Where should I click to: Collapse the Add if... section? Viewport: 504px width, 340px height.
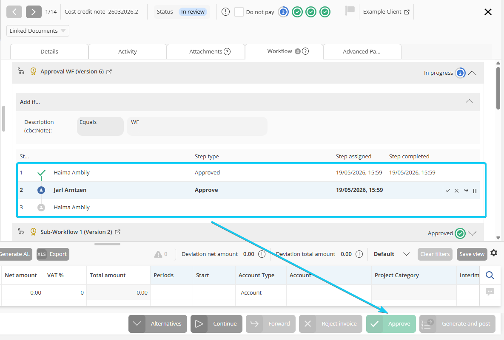tap(469, 101)
